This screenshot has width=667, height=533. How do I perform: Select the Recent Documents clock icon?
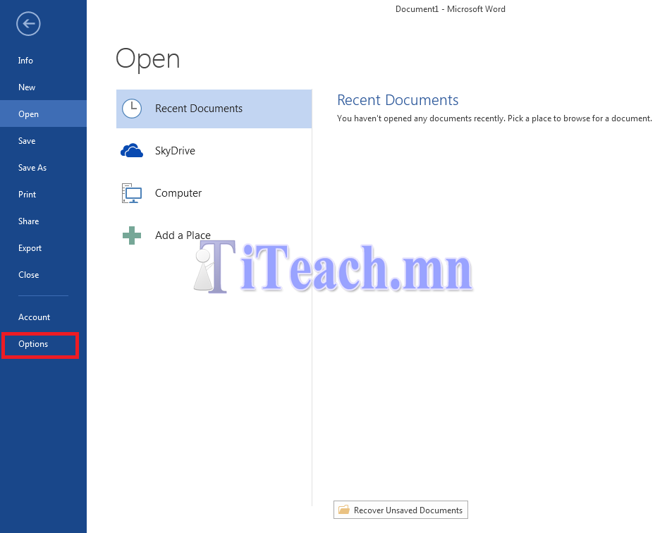click(x=132, y=109)
